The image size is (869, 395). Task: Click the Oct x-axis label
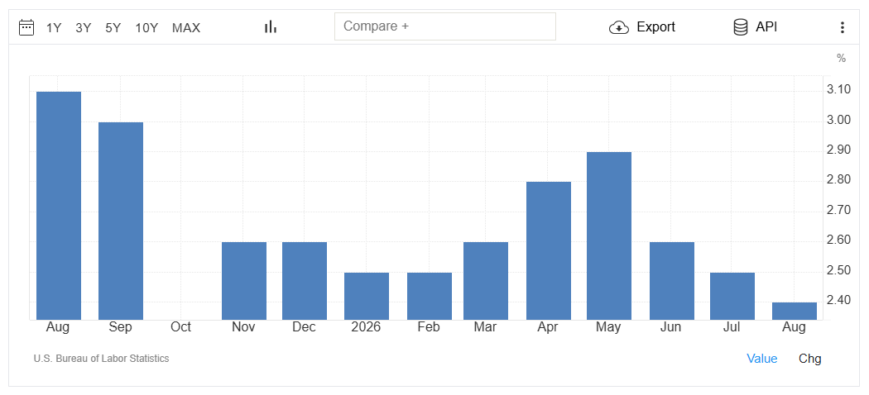tap(180, 327)
